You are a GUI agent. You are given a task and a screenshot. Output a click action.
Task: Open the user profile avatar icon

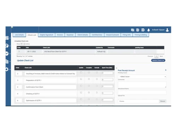tap(167, 30)
